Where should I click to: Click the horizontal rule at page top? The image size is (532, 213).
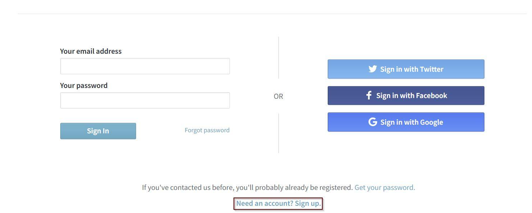click(x=271, y=14)
